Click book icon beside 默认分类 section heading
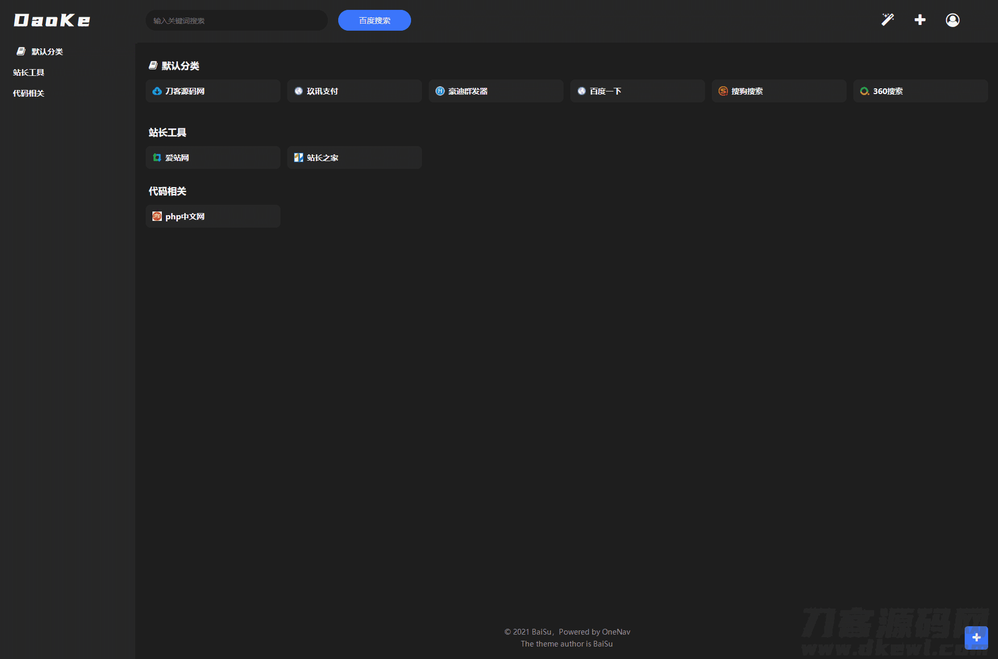The image size is (998, 659). point(153,65)
